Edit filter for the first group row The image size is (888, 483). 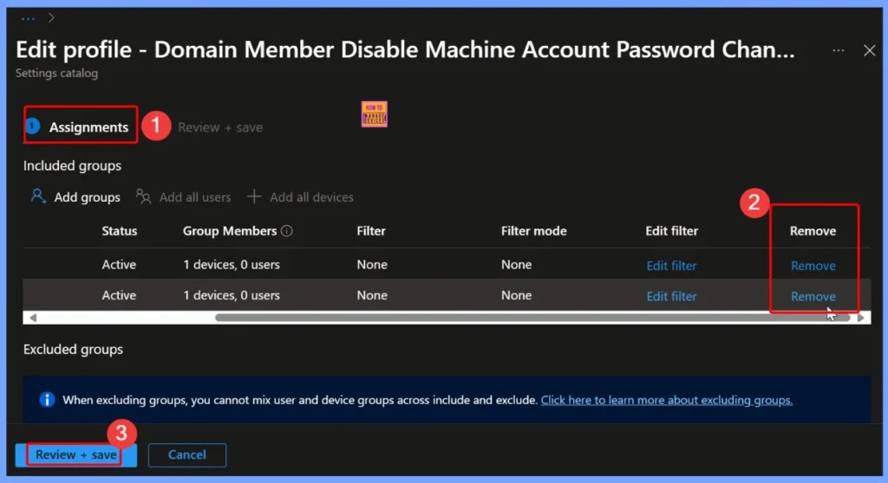[x=671, y=266]
